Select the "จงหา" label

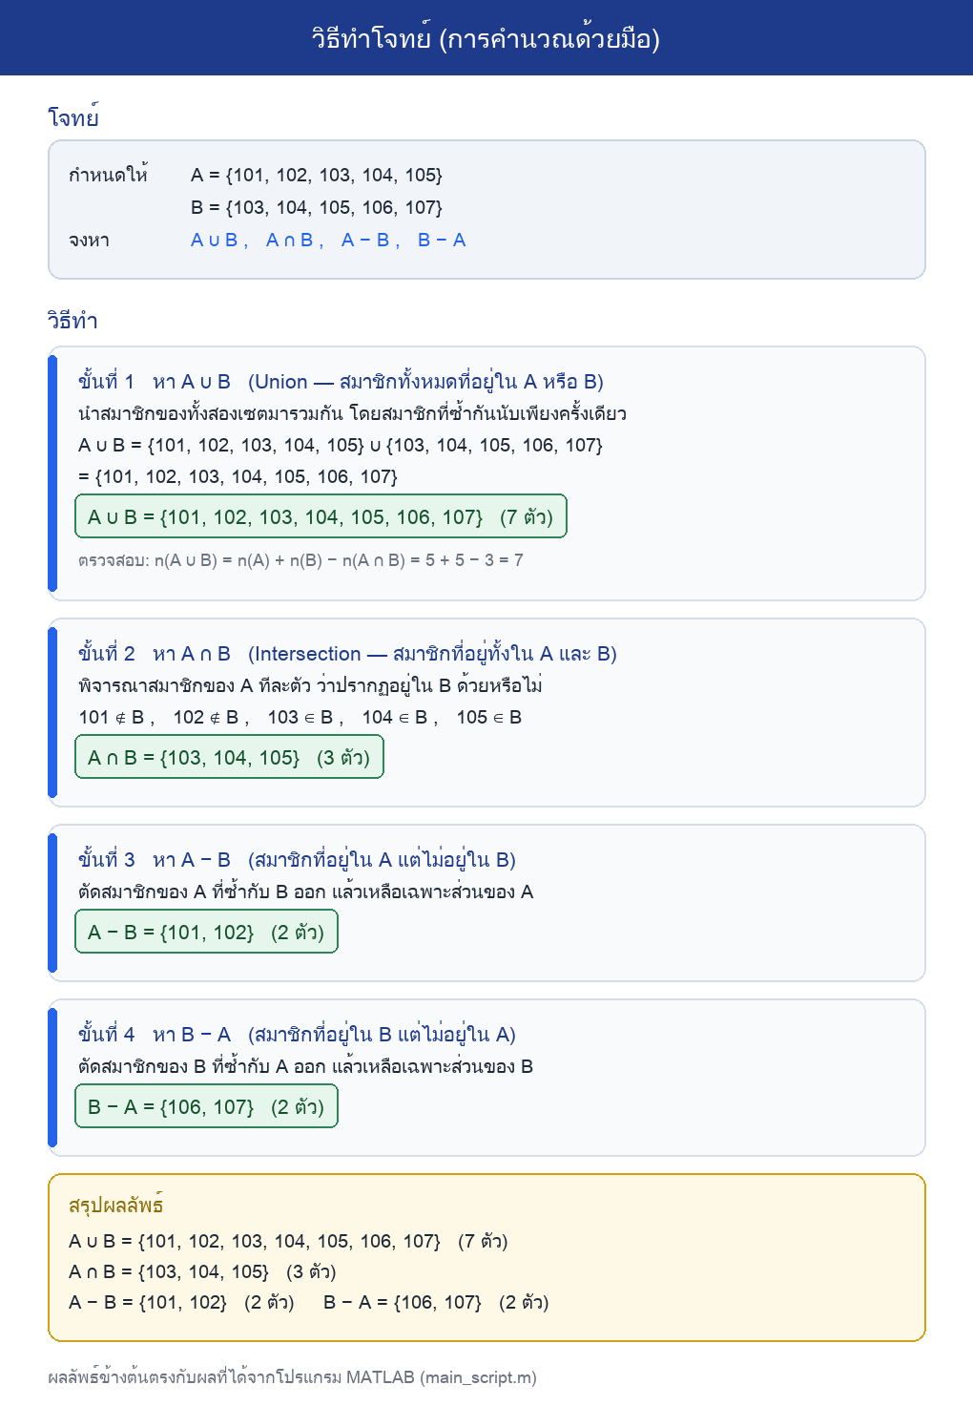(89, 240)
